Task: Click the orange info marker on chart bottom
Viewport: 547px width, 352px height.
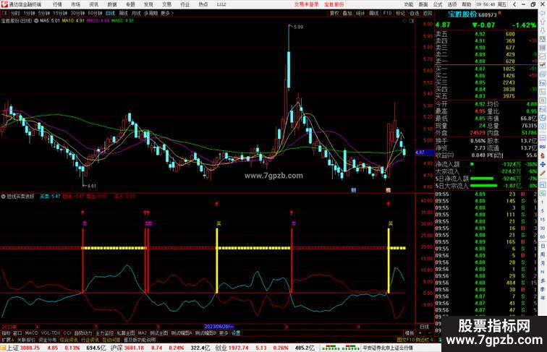Action: [x=388, y=190]
